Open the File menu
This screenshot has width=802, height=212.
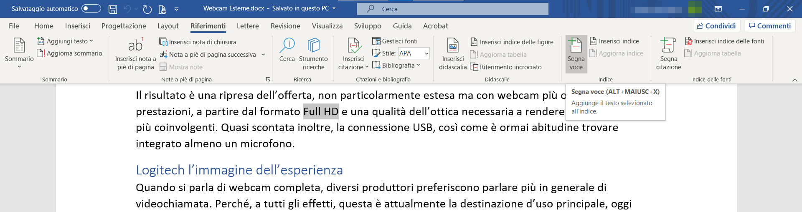(x=14, y=26)
